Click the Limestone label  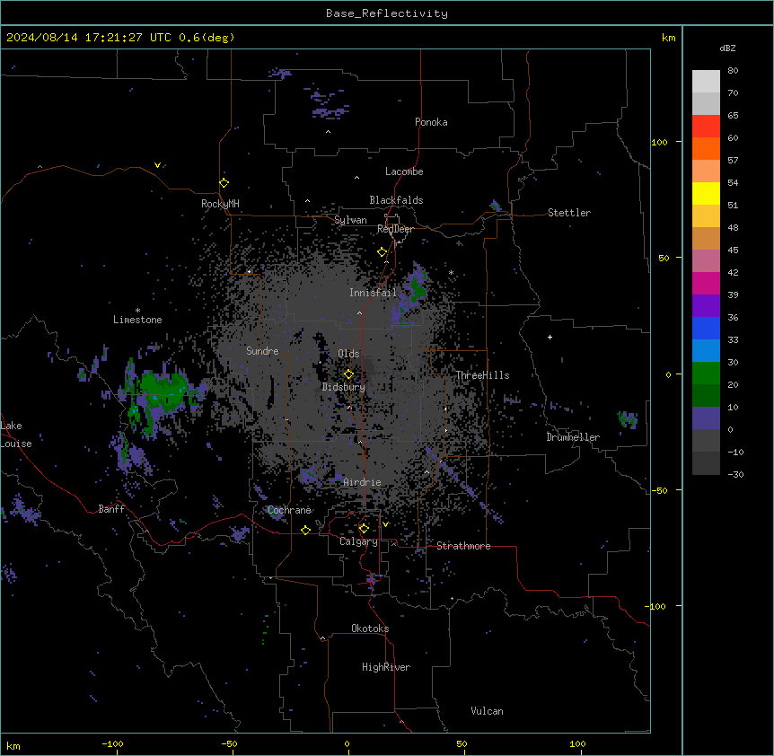[x=137, y=320]
